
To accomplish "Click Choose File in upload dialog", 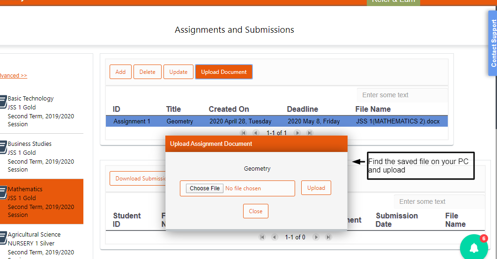I will (204, 188).
